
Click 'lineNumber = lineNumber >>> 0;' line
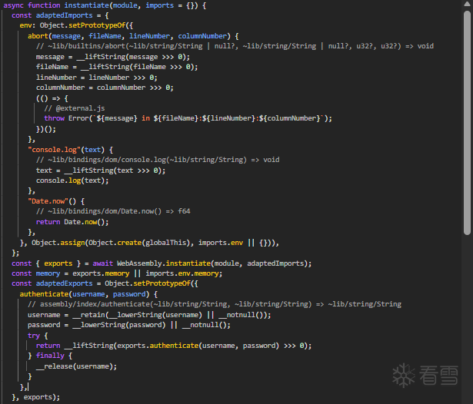click(x=97, y=78)
